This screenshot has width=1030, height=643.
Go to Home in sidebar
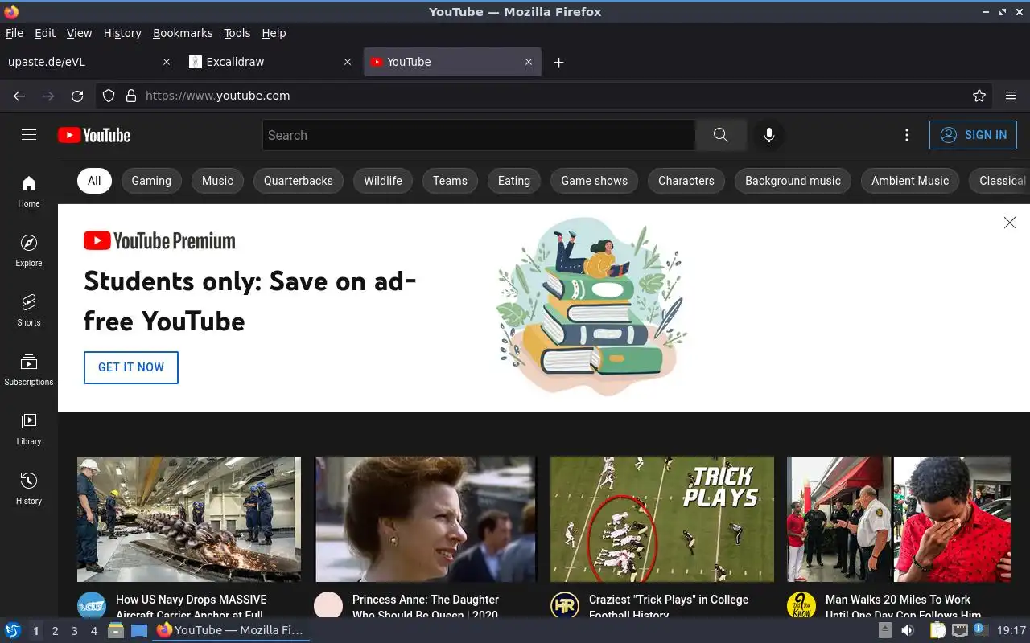[29, 191]
